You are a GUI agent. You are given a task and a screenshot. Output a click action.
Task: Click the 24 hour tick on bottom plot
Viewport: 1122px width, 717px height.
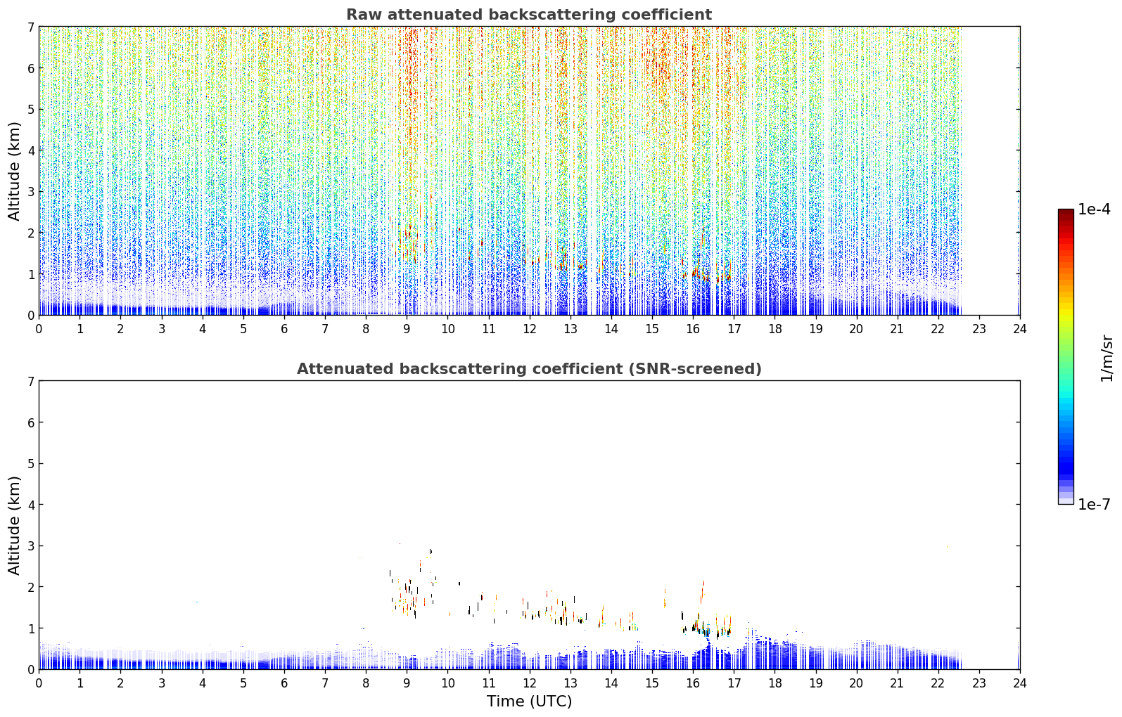[1019, 683]
